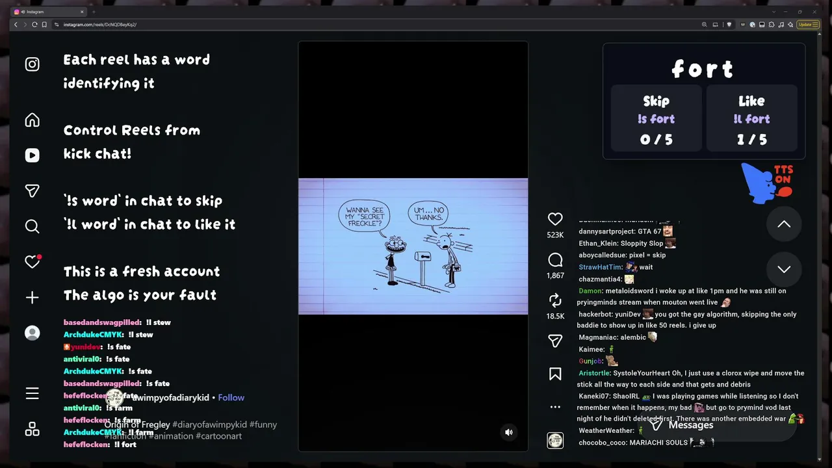Screen dimensions: 832x468
Task: Click StrawHatTim's 'wait' chat message
Action: tap(616, 267)
